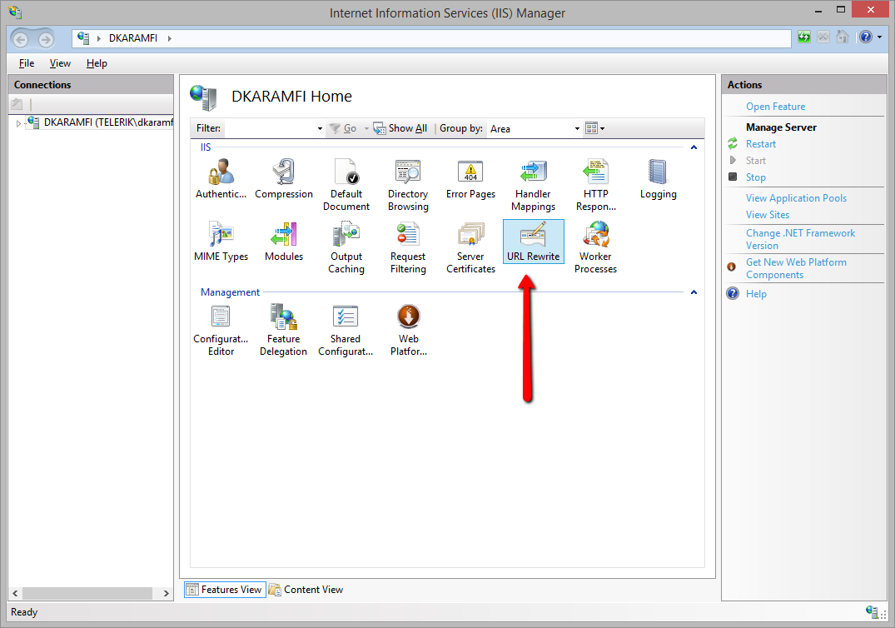895x628 pixels.
Task: Open Server Certificates feature
Action: [x=470, y=247]
